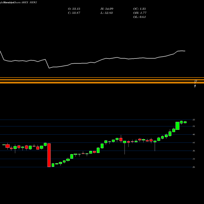Screen dimensions: 204x204
Task: Select the OL: 0.61 reading
Action: [x=140, y=17]
